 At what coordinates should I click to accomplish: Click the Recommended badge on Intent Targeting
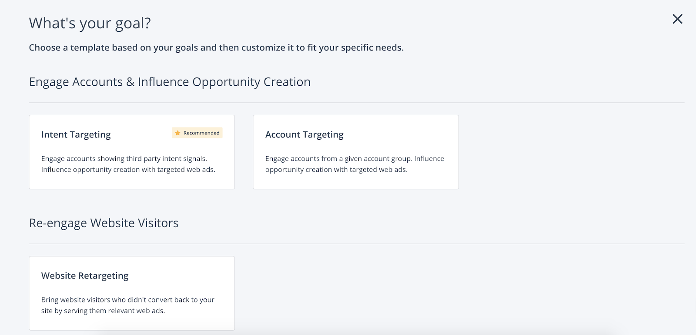point(197,133)
